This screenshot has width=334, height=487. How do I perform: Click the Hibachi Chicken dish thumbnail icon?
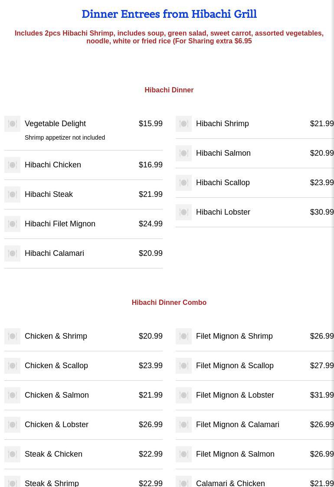coord(12,165)
